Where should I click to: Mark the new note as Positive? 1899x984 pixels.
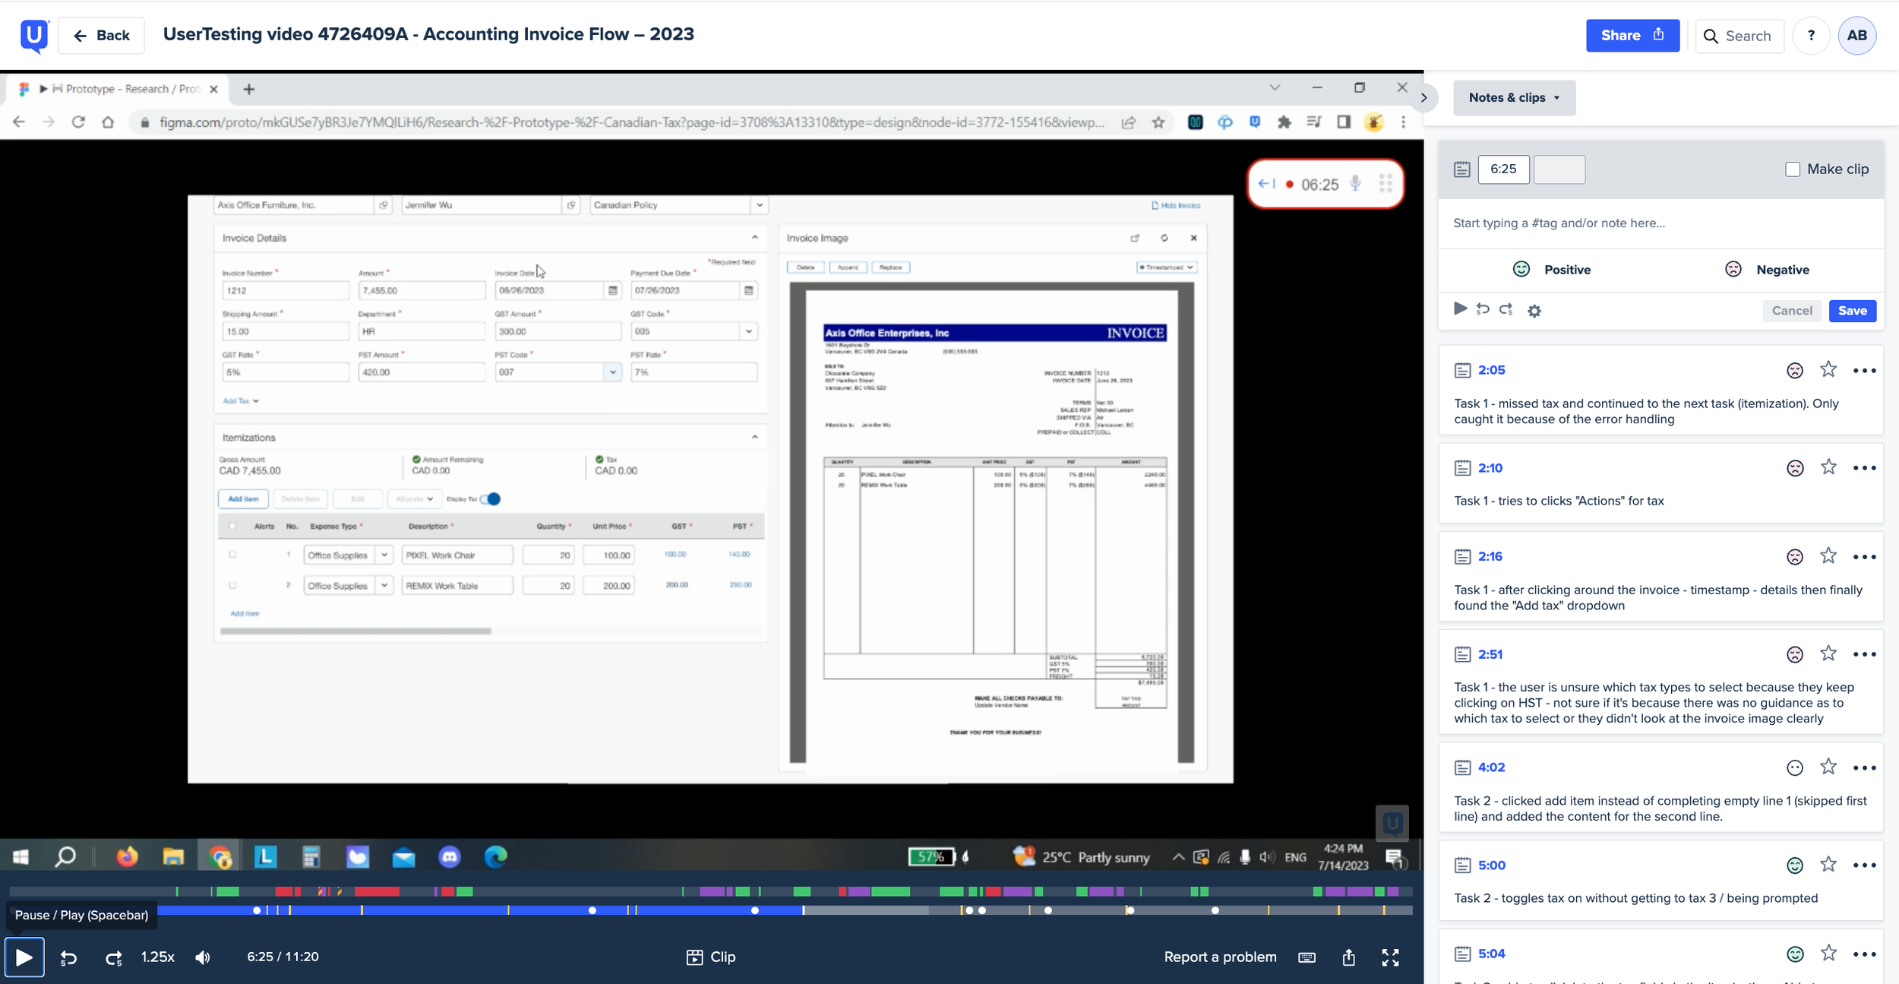[1551, 270]
